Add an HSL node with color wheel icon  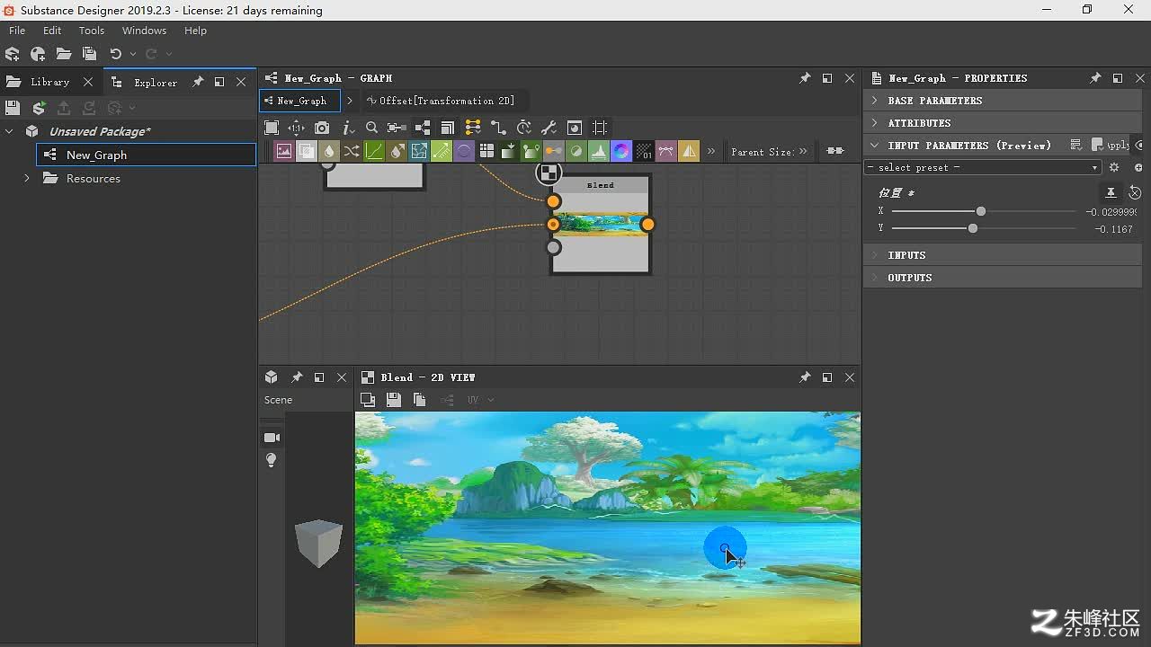[620, 151]
